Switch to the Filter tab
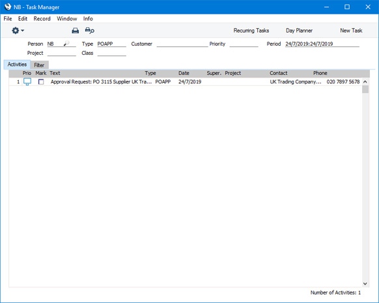This screenshot has height=303, width=379. 39,65
